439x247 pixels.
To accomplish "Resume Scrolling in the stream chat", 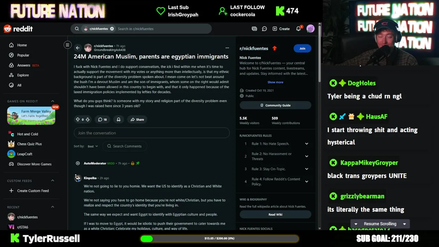I will pyautogui.click(x=380, y=224).
